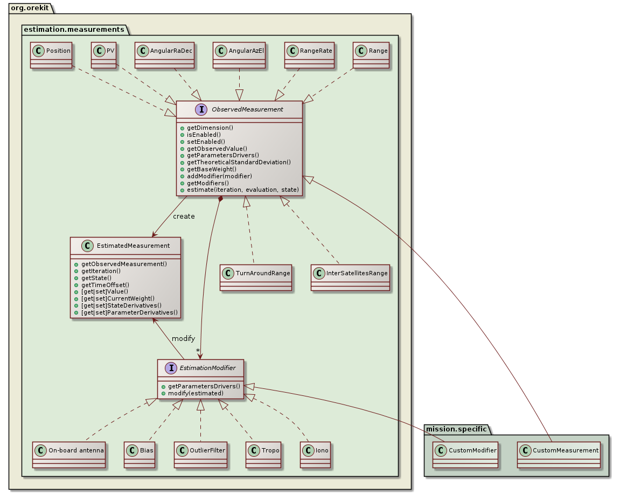Screen dimensions: 620x495
Task: Collapse the ObservedMeasurement methods compartment
Action: click(240, 158)
